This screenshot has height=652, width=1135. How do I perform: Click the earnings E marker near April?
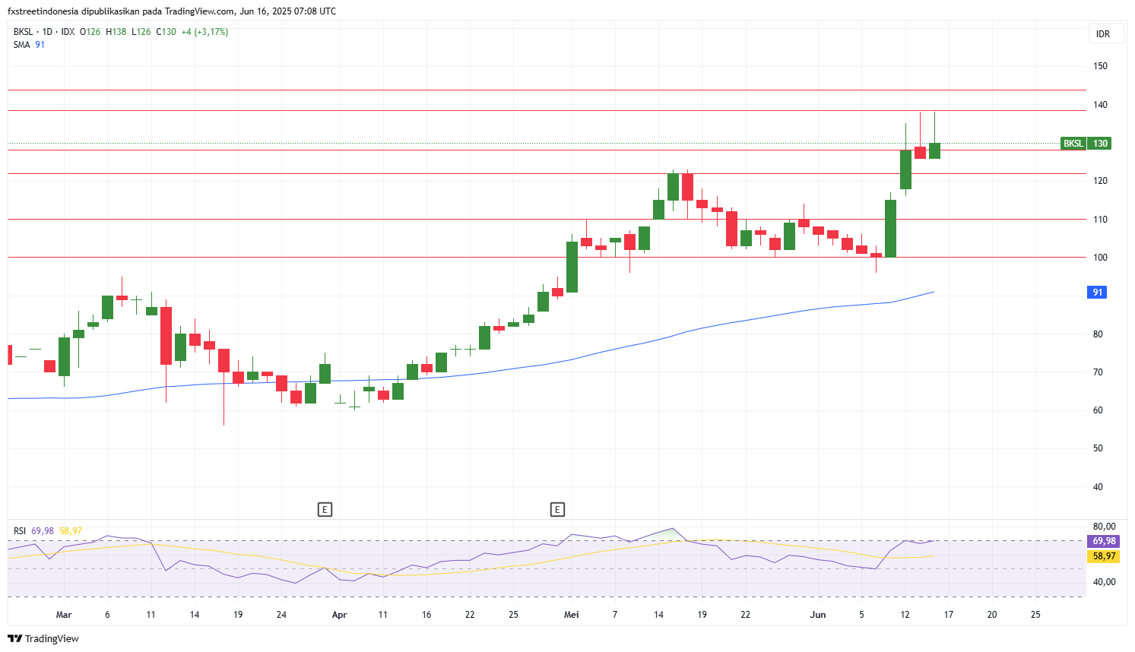(325, 509)
